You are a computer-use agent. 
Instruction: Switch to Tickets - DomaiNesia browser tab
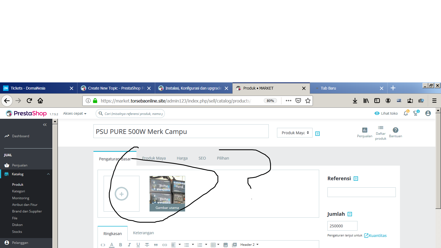click(39, 88)
